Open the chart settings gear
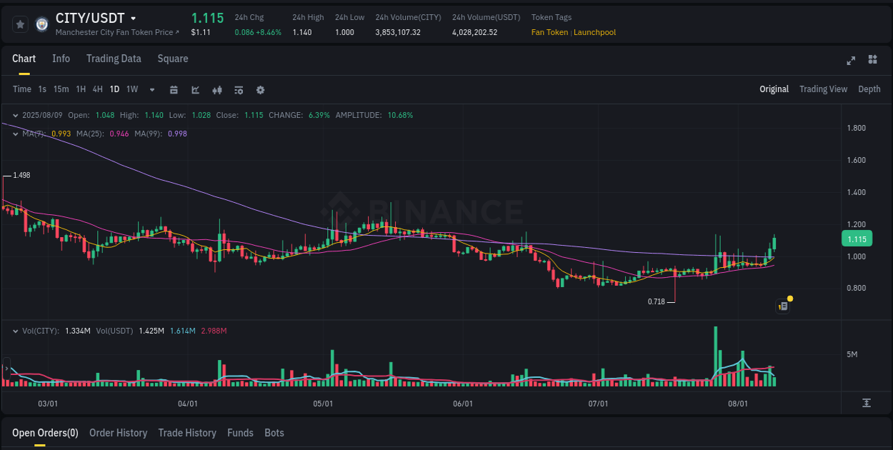 (x=259, y=89)
